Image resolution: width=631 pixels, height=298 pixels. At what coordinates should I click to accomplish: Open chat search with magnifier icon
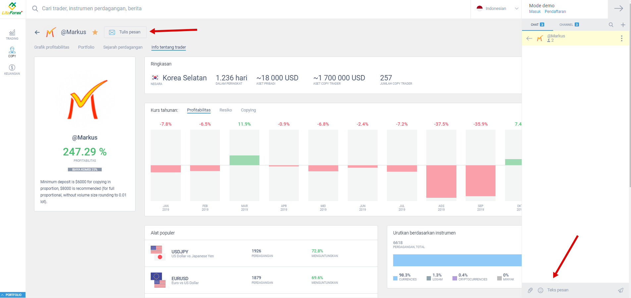click(610, 24)
